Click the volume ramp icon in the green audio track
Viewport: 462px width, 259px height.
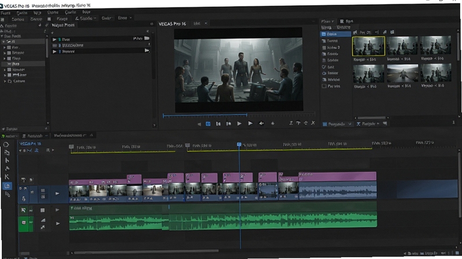pyautogui.click(x=43, y=220)
